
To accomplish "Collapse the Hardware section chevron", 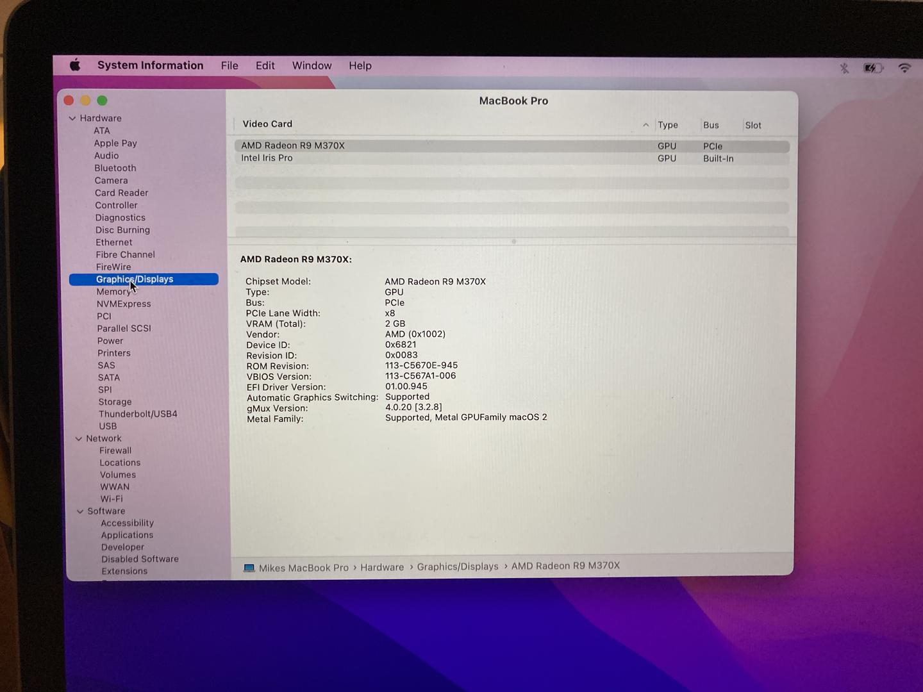I will [x=72, y=119].
